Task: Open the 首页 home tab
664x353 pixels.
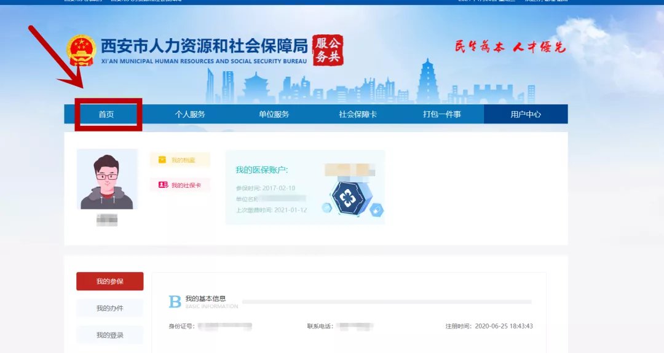Action: 106,114
